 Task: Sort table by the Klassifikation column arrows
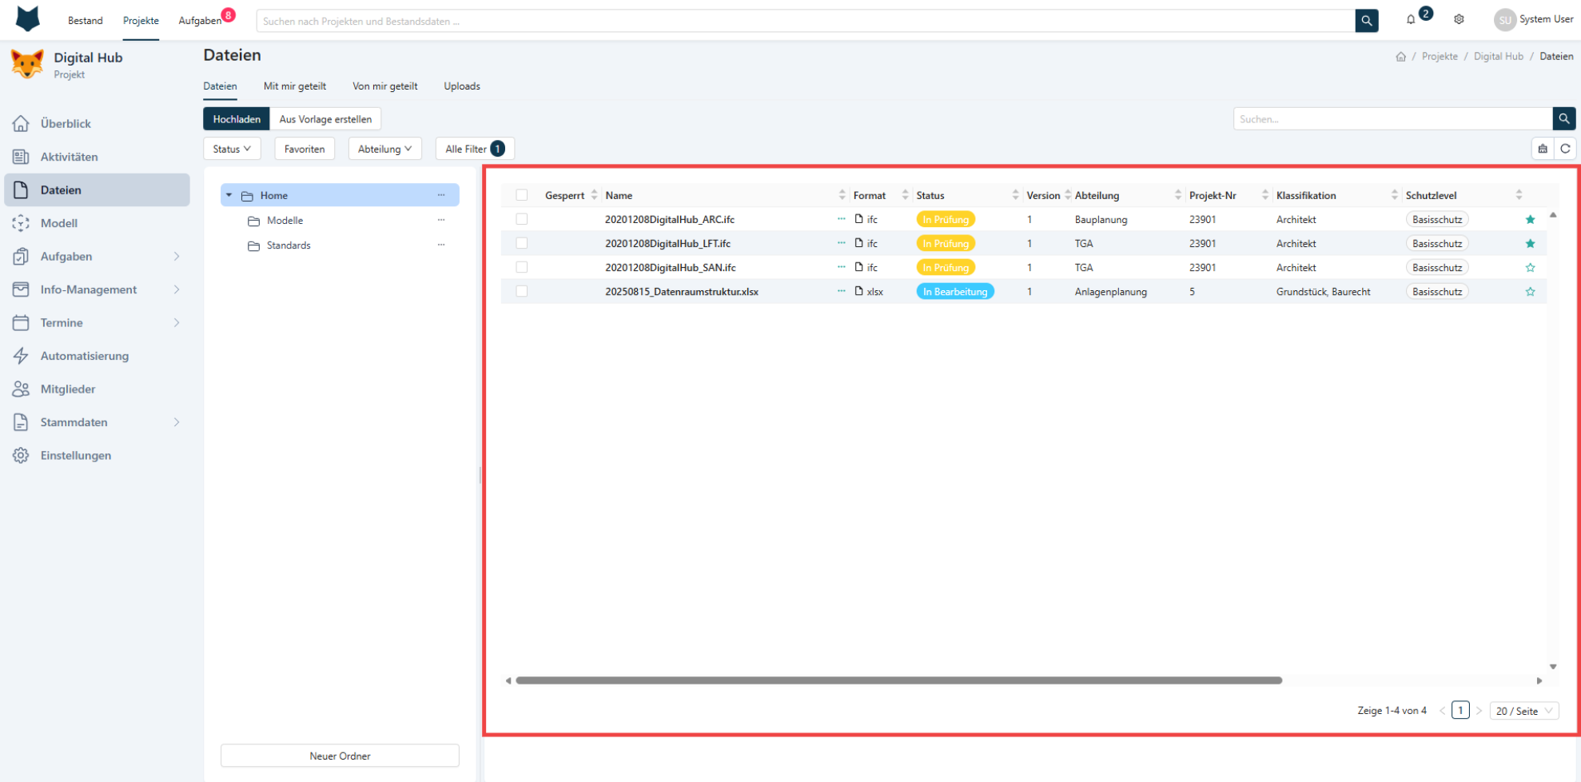[1394, 195]
